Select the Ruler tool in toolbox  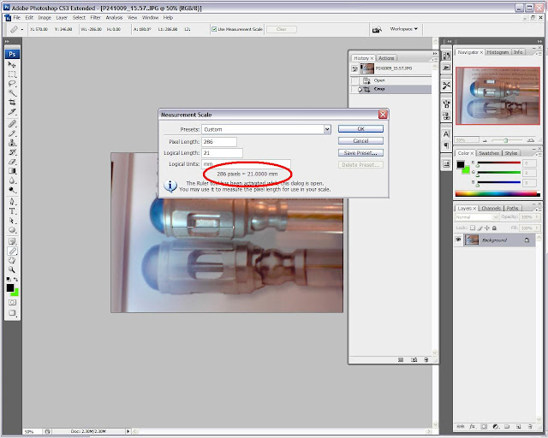[x=12, y=251]
